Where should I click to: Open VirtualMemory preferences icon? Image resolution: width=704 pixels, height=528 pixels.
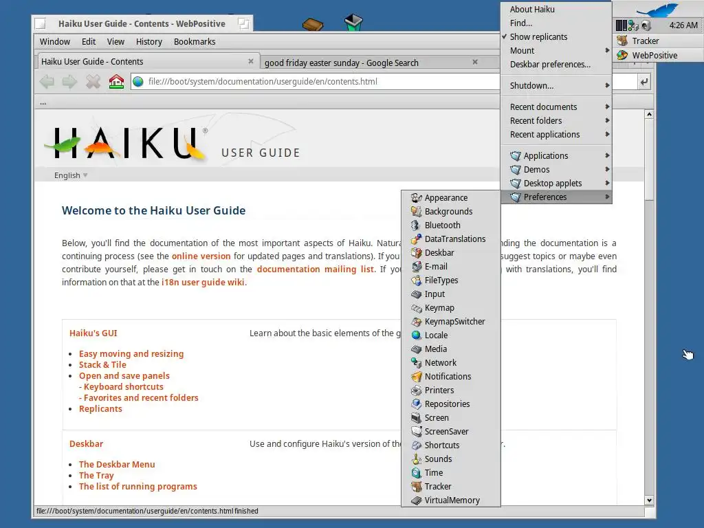click(417, 500)
